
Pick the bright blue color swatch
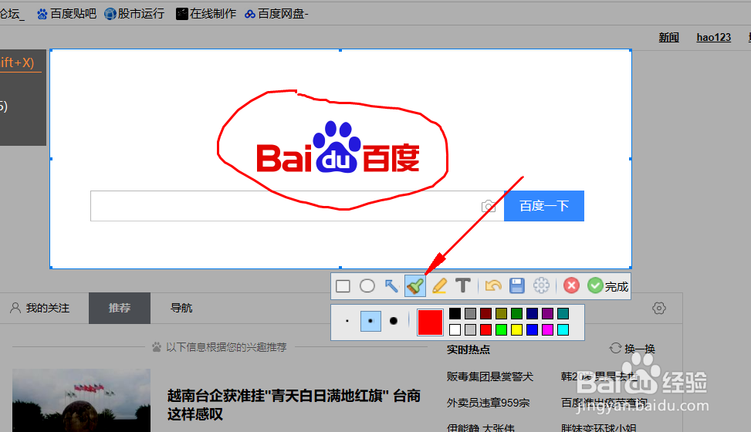(532, 329)
